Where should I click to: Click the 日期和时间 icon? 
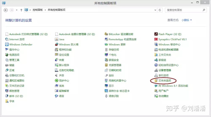(106, 70)
